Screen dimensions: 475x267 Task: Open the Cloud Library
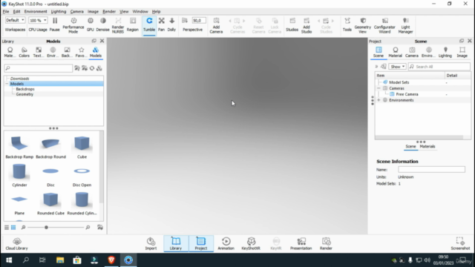point(16,244)
